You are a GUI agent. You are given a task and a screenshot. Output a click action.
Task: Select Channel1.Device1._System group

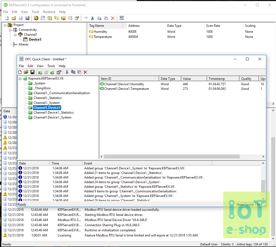coord(52,117)
